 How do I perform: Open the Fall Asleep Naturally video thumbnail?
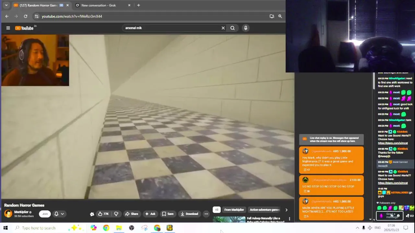pos(229,219)
